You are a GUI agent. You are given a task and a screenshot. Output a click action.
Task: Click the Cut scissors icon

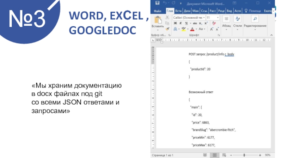click(x=167, y=17)
